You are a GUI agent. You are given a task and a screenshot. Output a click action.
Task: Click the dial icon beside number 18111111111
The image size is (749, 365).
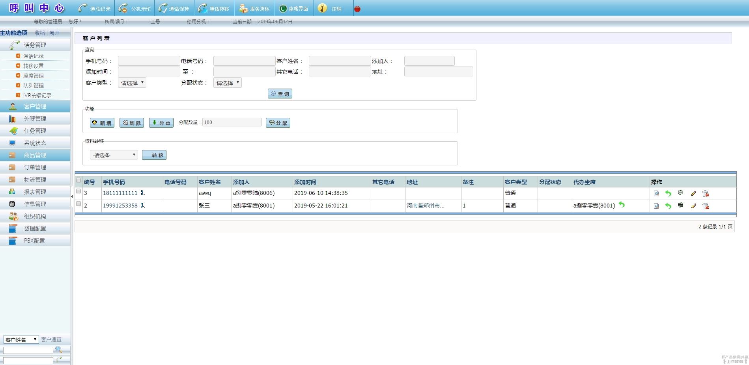click(142, 193)
